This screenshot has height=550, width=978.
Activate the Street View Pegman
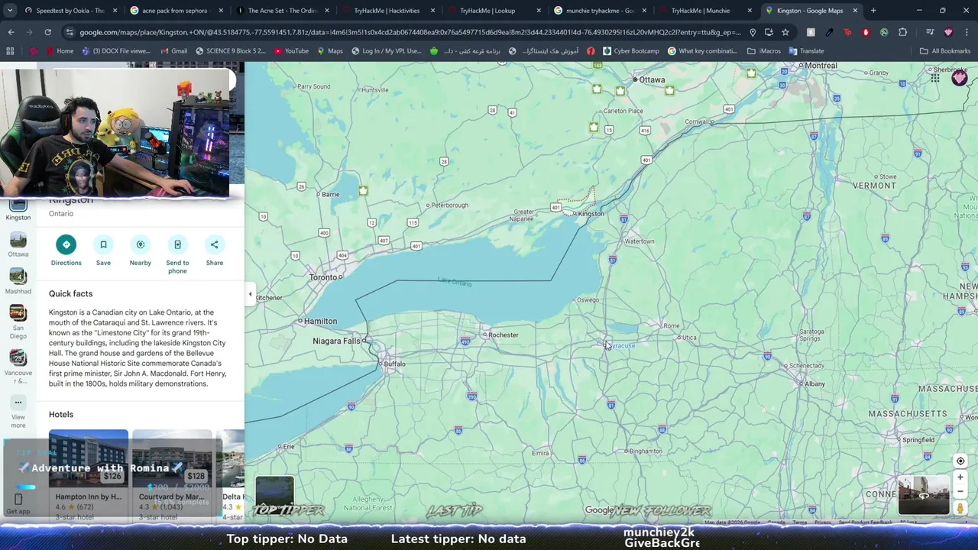point(960,509)
